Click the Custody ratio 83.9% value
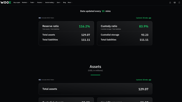182x102 pixels. point(144,26)
